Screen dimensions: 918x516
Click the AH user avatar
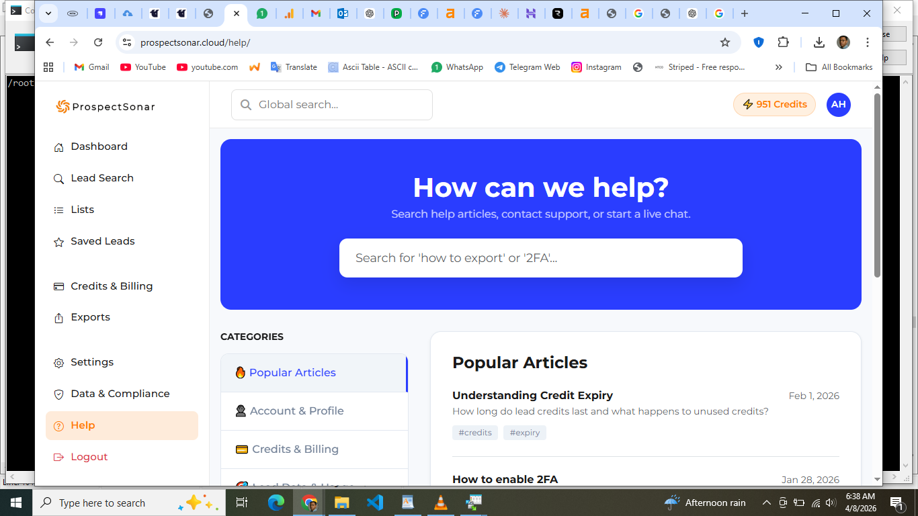[x=838, y=105]
